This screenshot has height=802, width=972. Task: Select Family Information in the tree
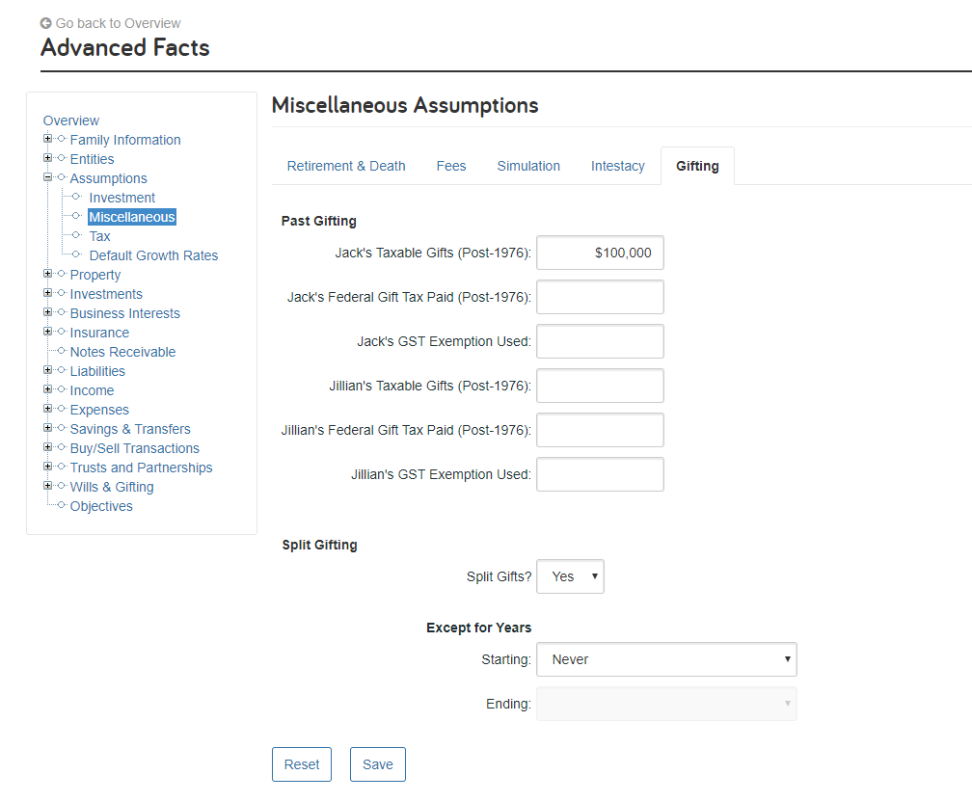[x=125, y=140]
